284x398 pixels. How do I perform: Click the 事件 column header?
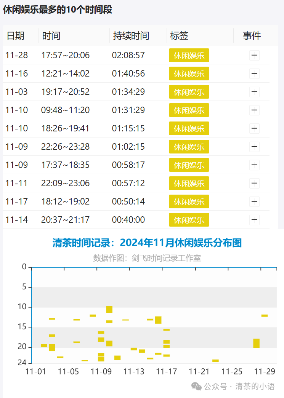click(x=252, y=36)
